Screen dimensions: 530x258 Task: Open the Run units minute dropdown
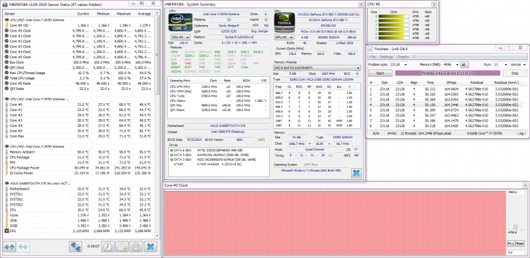click(519, 65)
